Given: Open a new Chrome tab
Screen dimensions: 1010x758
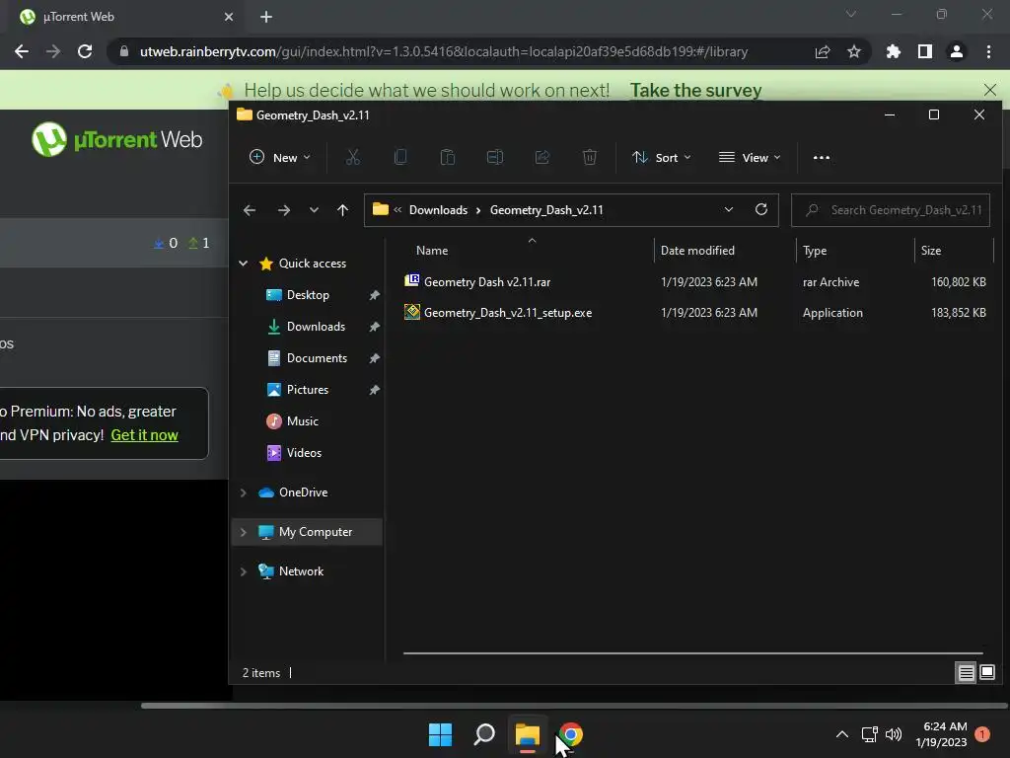Looking at the screenshot, I should coord(266,17).
